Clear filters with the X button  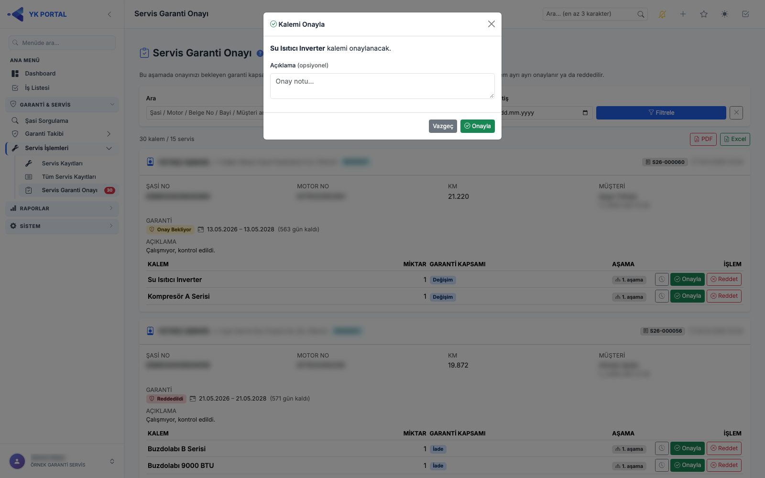[736, 113]
